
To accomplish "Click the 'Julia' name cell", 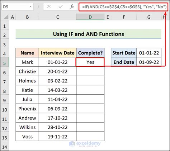I will [27, 99].
